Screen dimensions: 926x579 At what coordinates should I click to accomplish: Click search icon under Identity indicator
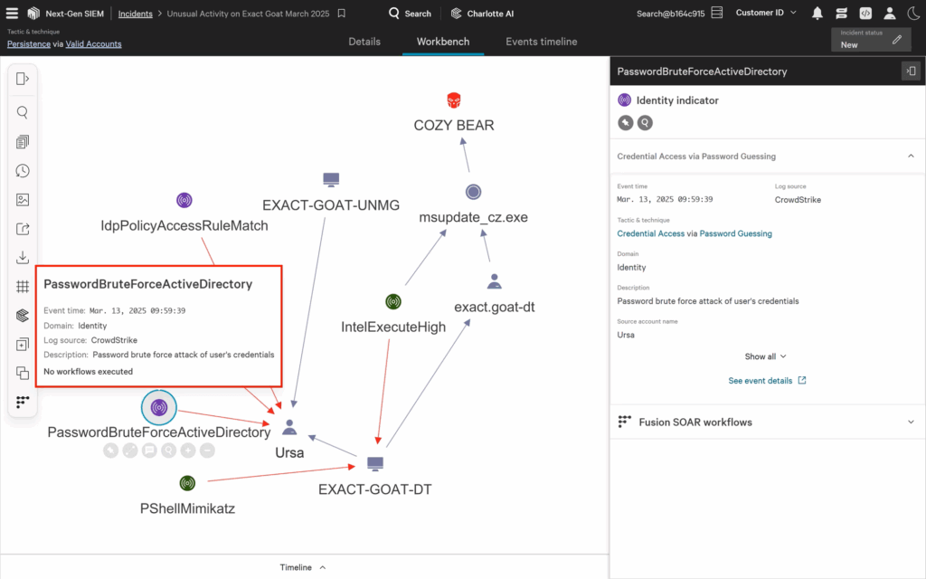pos(645,123)
